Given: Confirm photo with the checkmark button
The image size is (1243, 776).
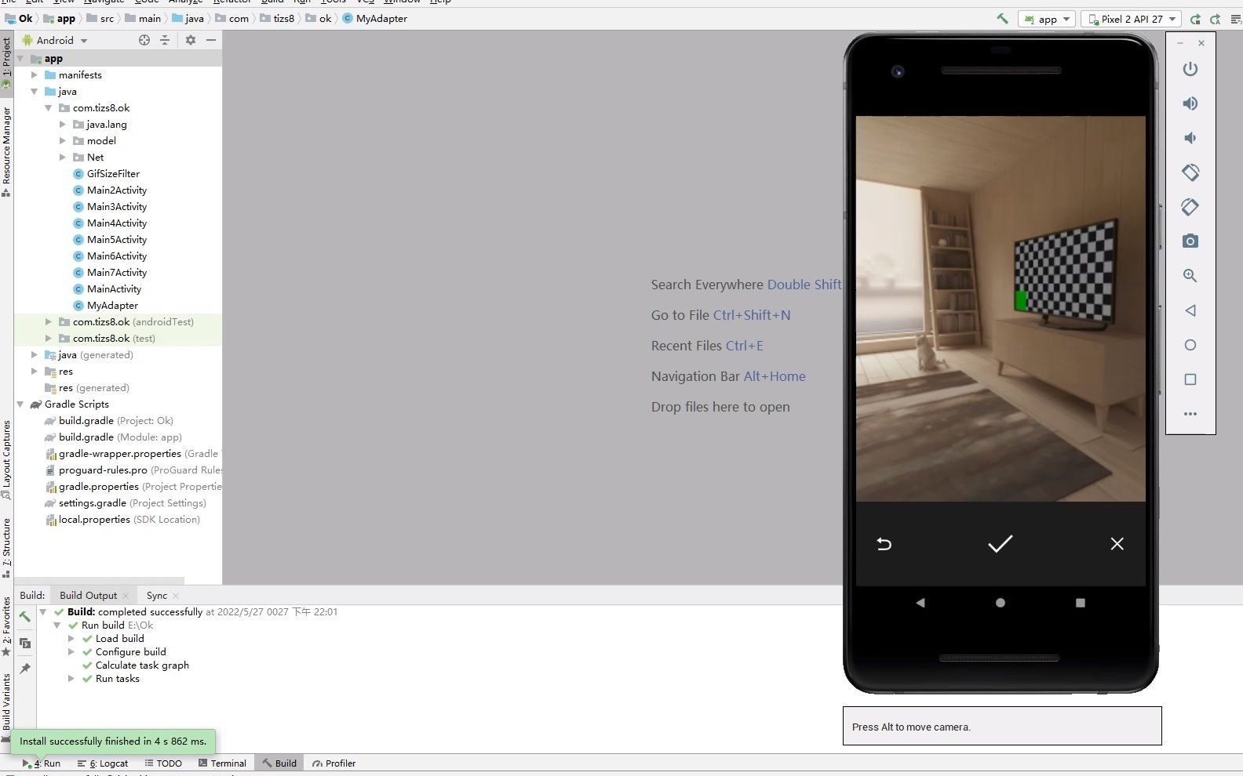Looking at the screenshot, I should coord(1000,543).
